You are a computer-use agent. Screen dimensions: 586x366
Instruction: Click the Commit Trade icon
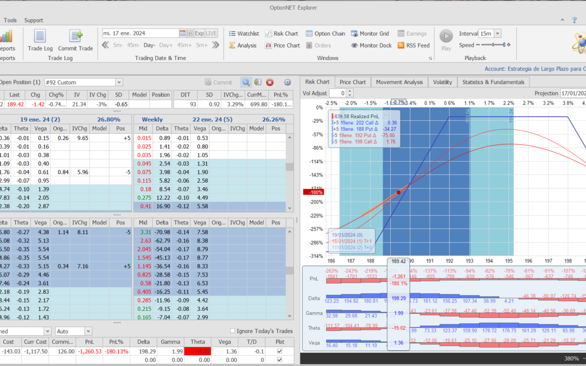click(x=75, y=37)
